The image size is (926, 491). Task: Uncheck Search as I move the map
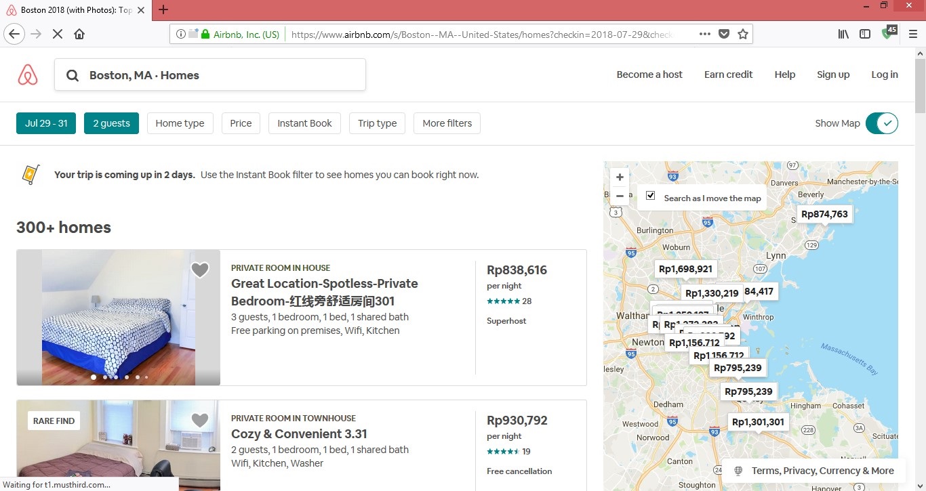point(651,196)
